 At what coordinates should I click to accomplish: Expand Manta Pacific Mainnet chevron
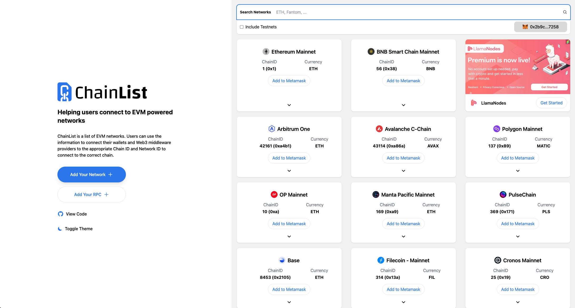point(403,237)
